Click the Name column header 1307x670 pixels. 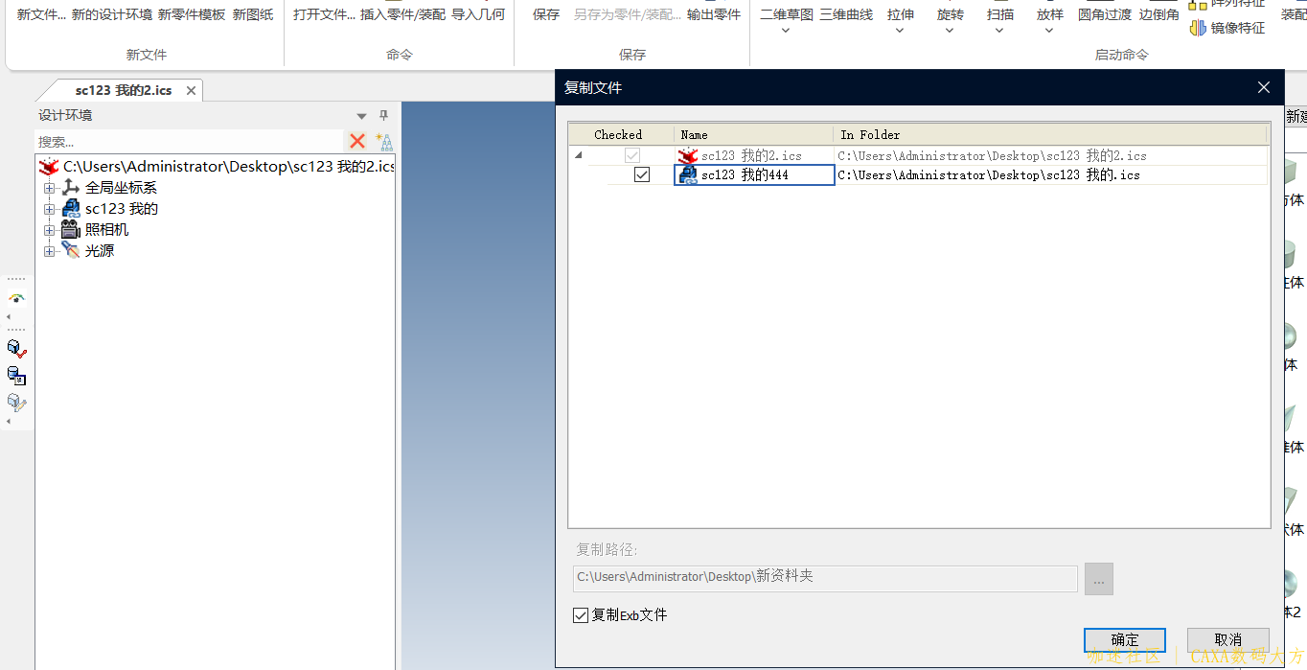(754, 135)
